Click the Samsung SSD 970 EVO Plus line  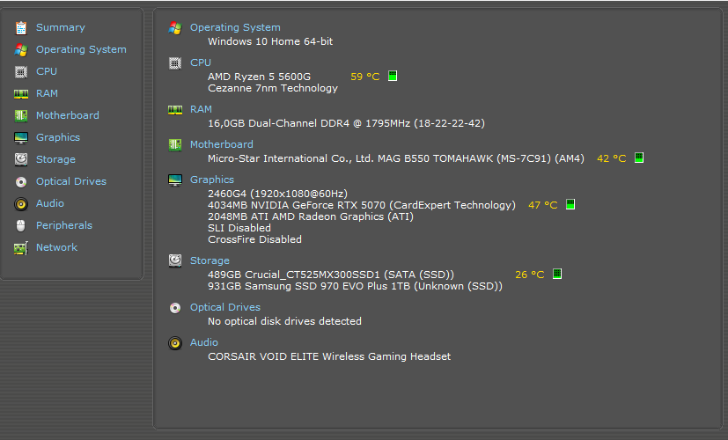click(355, 286)
